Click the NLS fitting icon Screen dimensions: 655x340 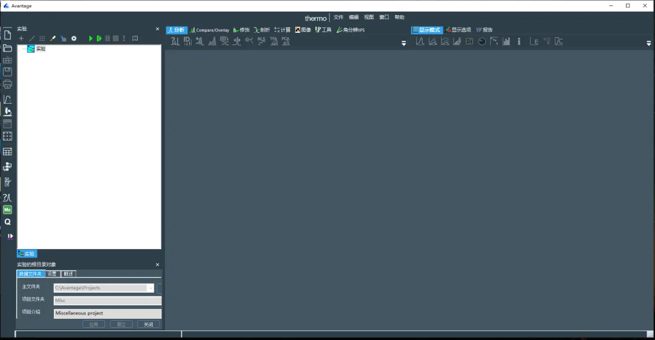tap(261, 41)
